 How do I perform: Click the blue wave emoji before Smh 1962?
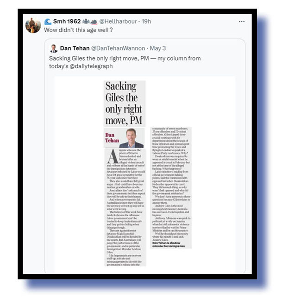pos(48,22)
